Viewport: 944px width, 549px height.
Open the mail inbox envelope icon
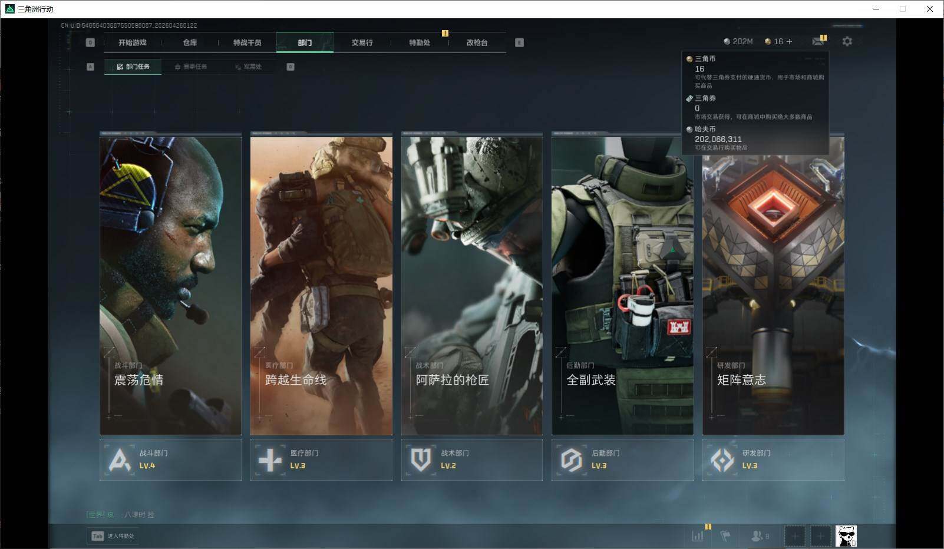[817, 41]
